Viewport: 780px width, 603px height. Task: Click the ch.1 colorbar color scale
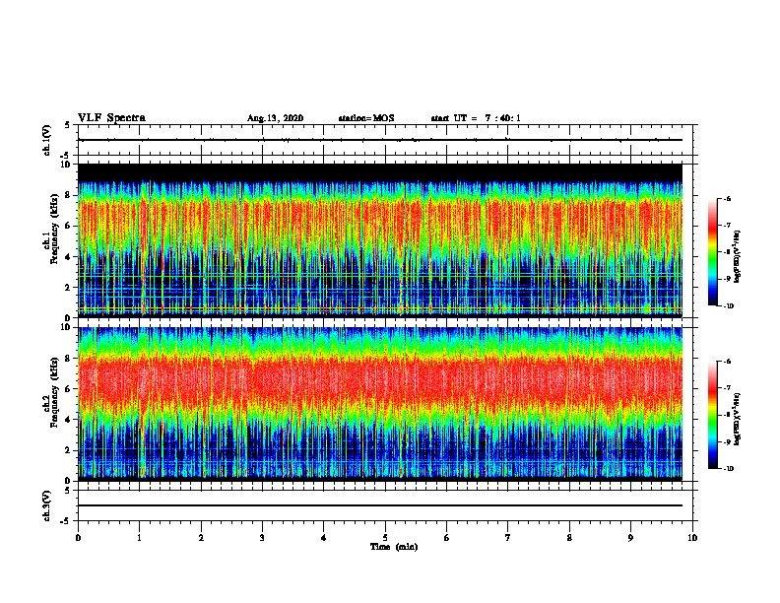tap(712, 252)
